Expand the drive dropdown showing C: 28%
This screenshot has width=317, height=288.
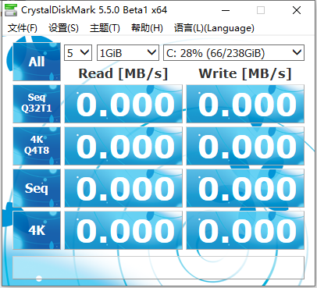233,53
